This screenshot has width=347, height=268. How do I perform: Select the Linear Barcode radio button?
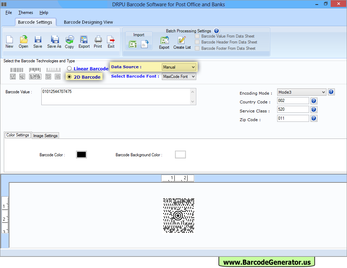point(69,69)
